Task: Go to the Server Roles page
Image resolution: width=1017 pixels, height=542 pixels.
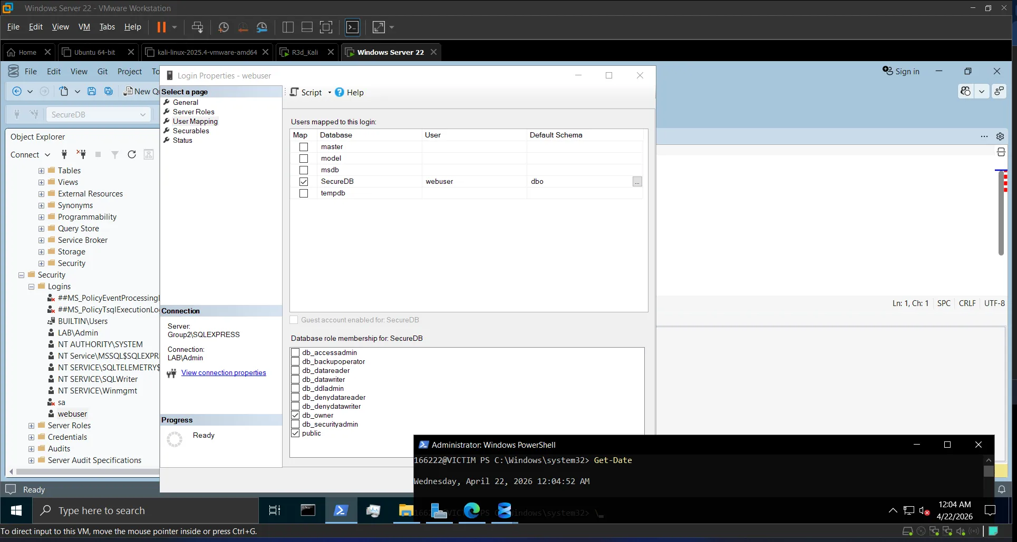Action: 193,112
